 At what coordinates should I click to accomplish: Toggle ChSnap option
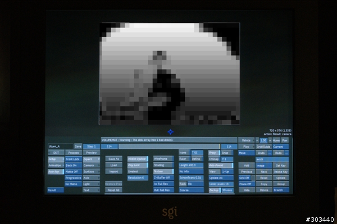[x=214, y=159]
